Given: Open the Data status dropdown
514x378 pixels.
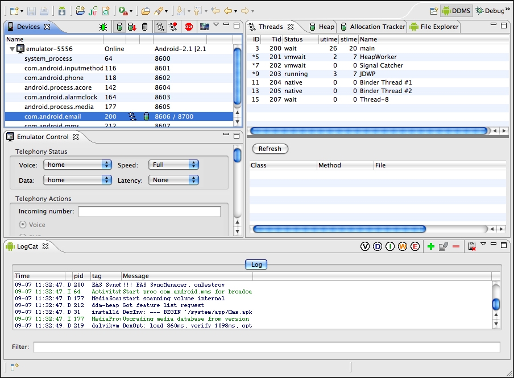Looking at the screenshot, I should [x=77, y=180].
